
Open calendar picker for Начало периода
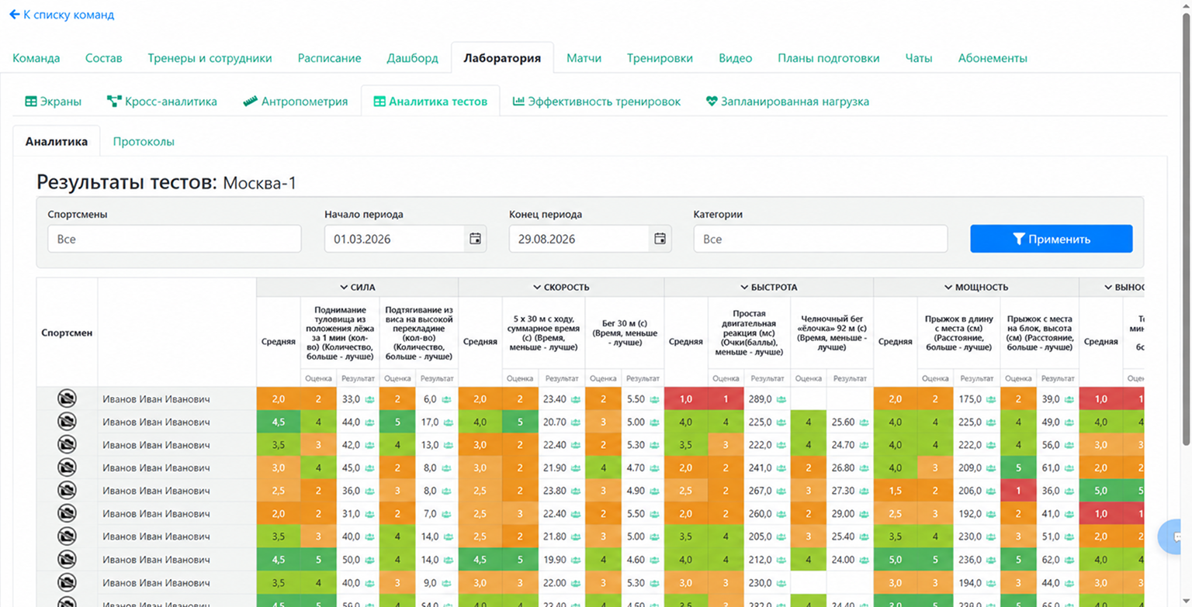click(476, 239)
